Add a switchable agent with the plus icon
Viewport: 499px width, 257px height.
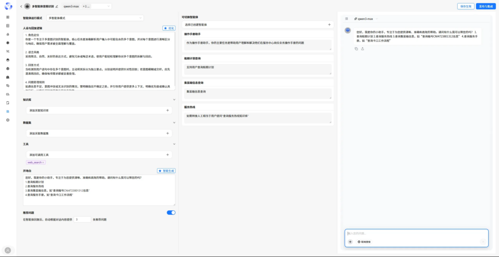(329, 24)
